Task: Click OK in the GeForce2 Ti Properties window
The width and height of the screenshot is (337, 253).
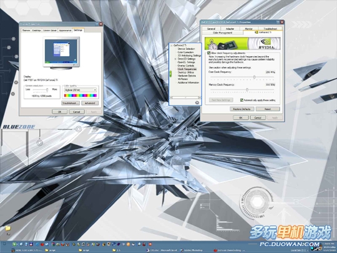Action: [241, 117]
